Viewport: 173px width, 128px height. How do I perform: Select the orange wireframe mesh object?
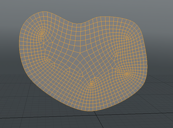[83, 61]
